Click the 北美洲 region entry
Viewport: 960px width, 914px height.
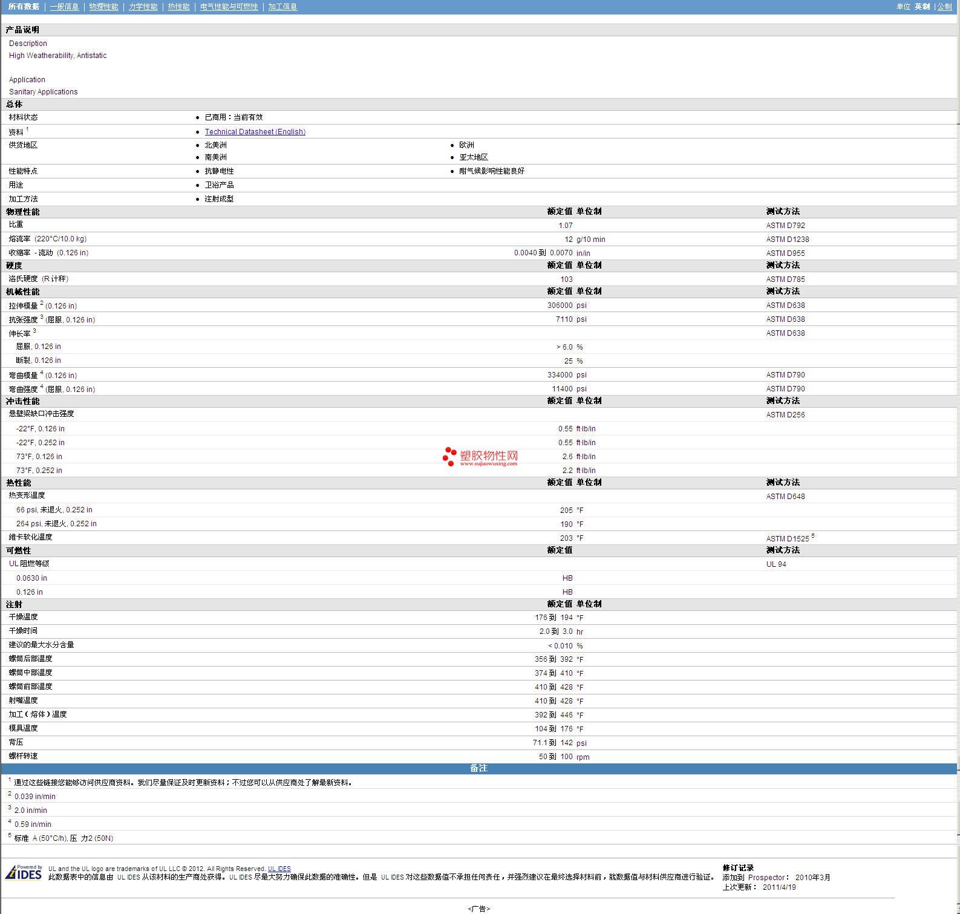coord(215,145)
